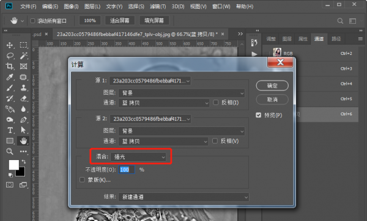This screenshot has height=221, width=367.
Task: Select the Clone Stamp tool
Action: [23, 87]
